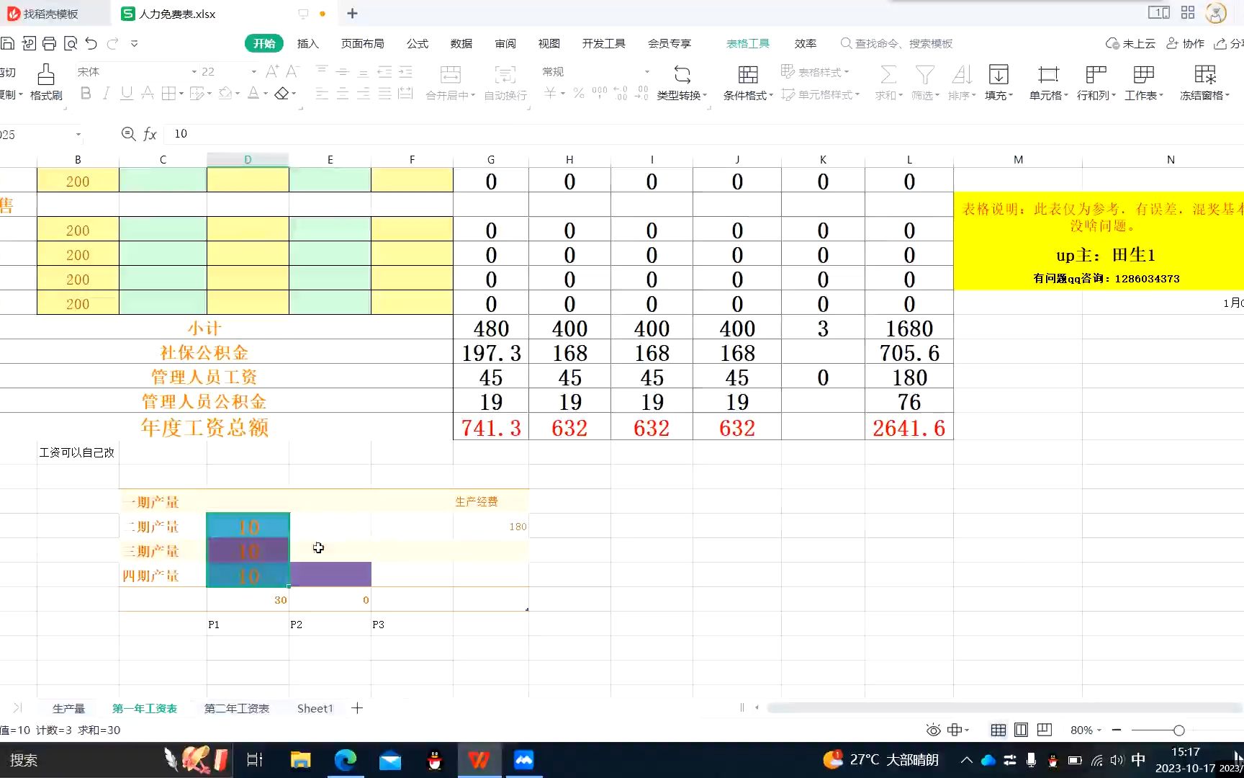
Task: Toggle Page Break Preview in status bar
Action: tap(1044, 730)
